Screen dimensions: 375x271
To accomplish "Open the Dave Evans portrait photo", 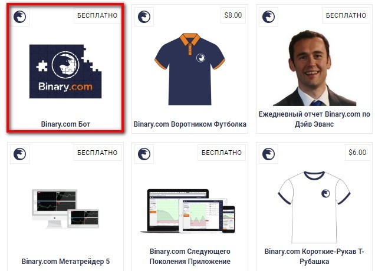I will tap(314, 68).
